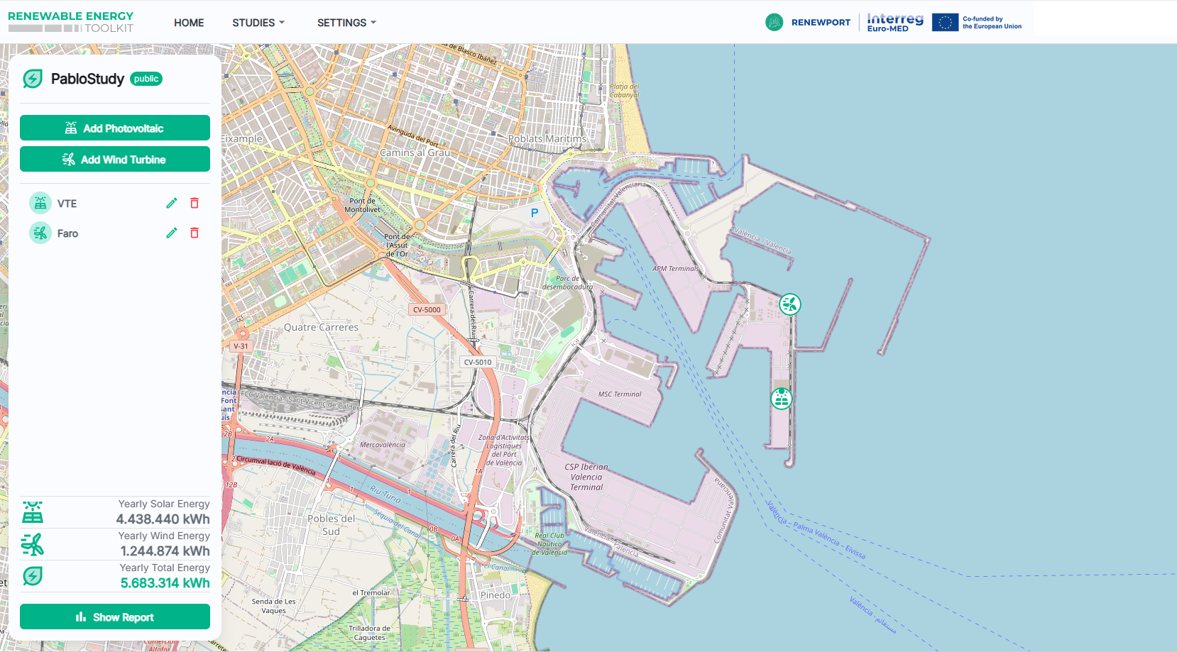Click the public status badge
Screen dimensions: 1177x652
[146, 79]
